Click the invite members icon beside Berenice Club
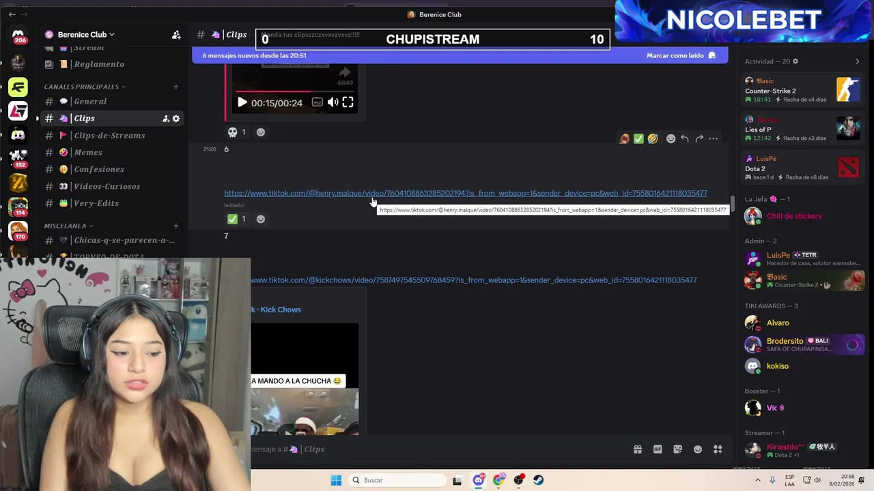This screenshot has width=874, height=491. coord(176,35)
